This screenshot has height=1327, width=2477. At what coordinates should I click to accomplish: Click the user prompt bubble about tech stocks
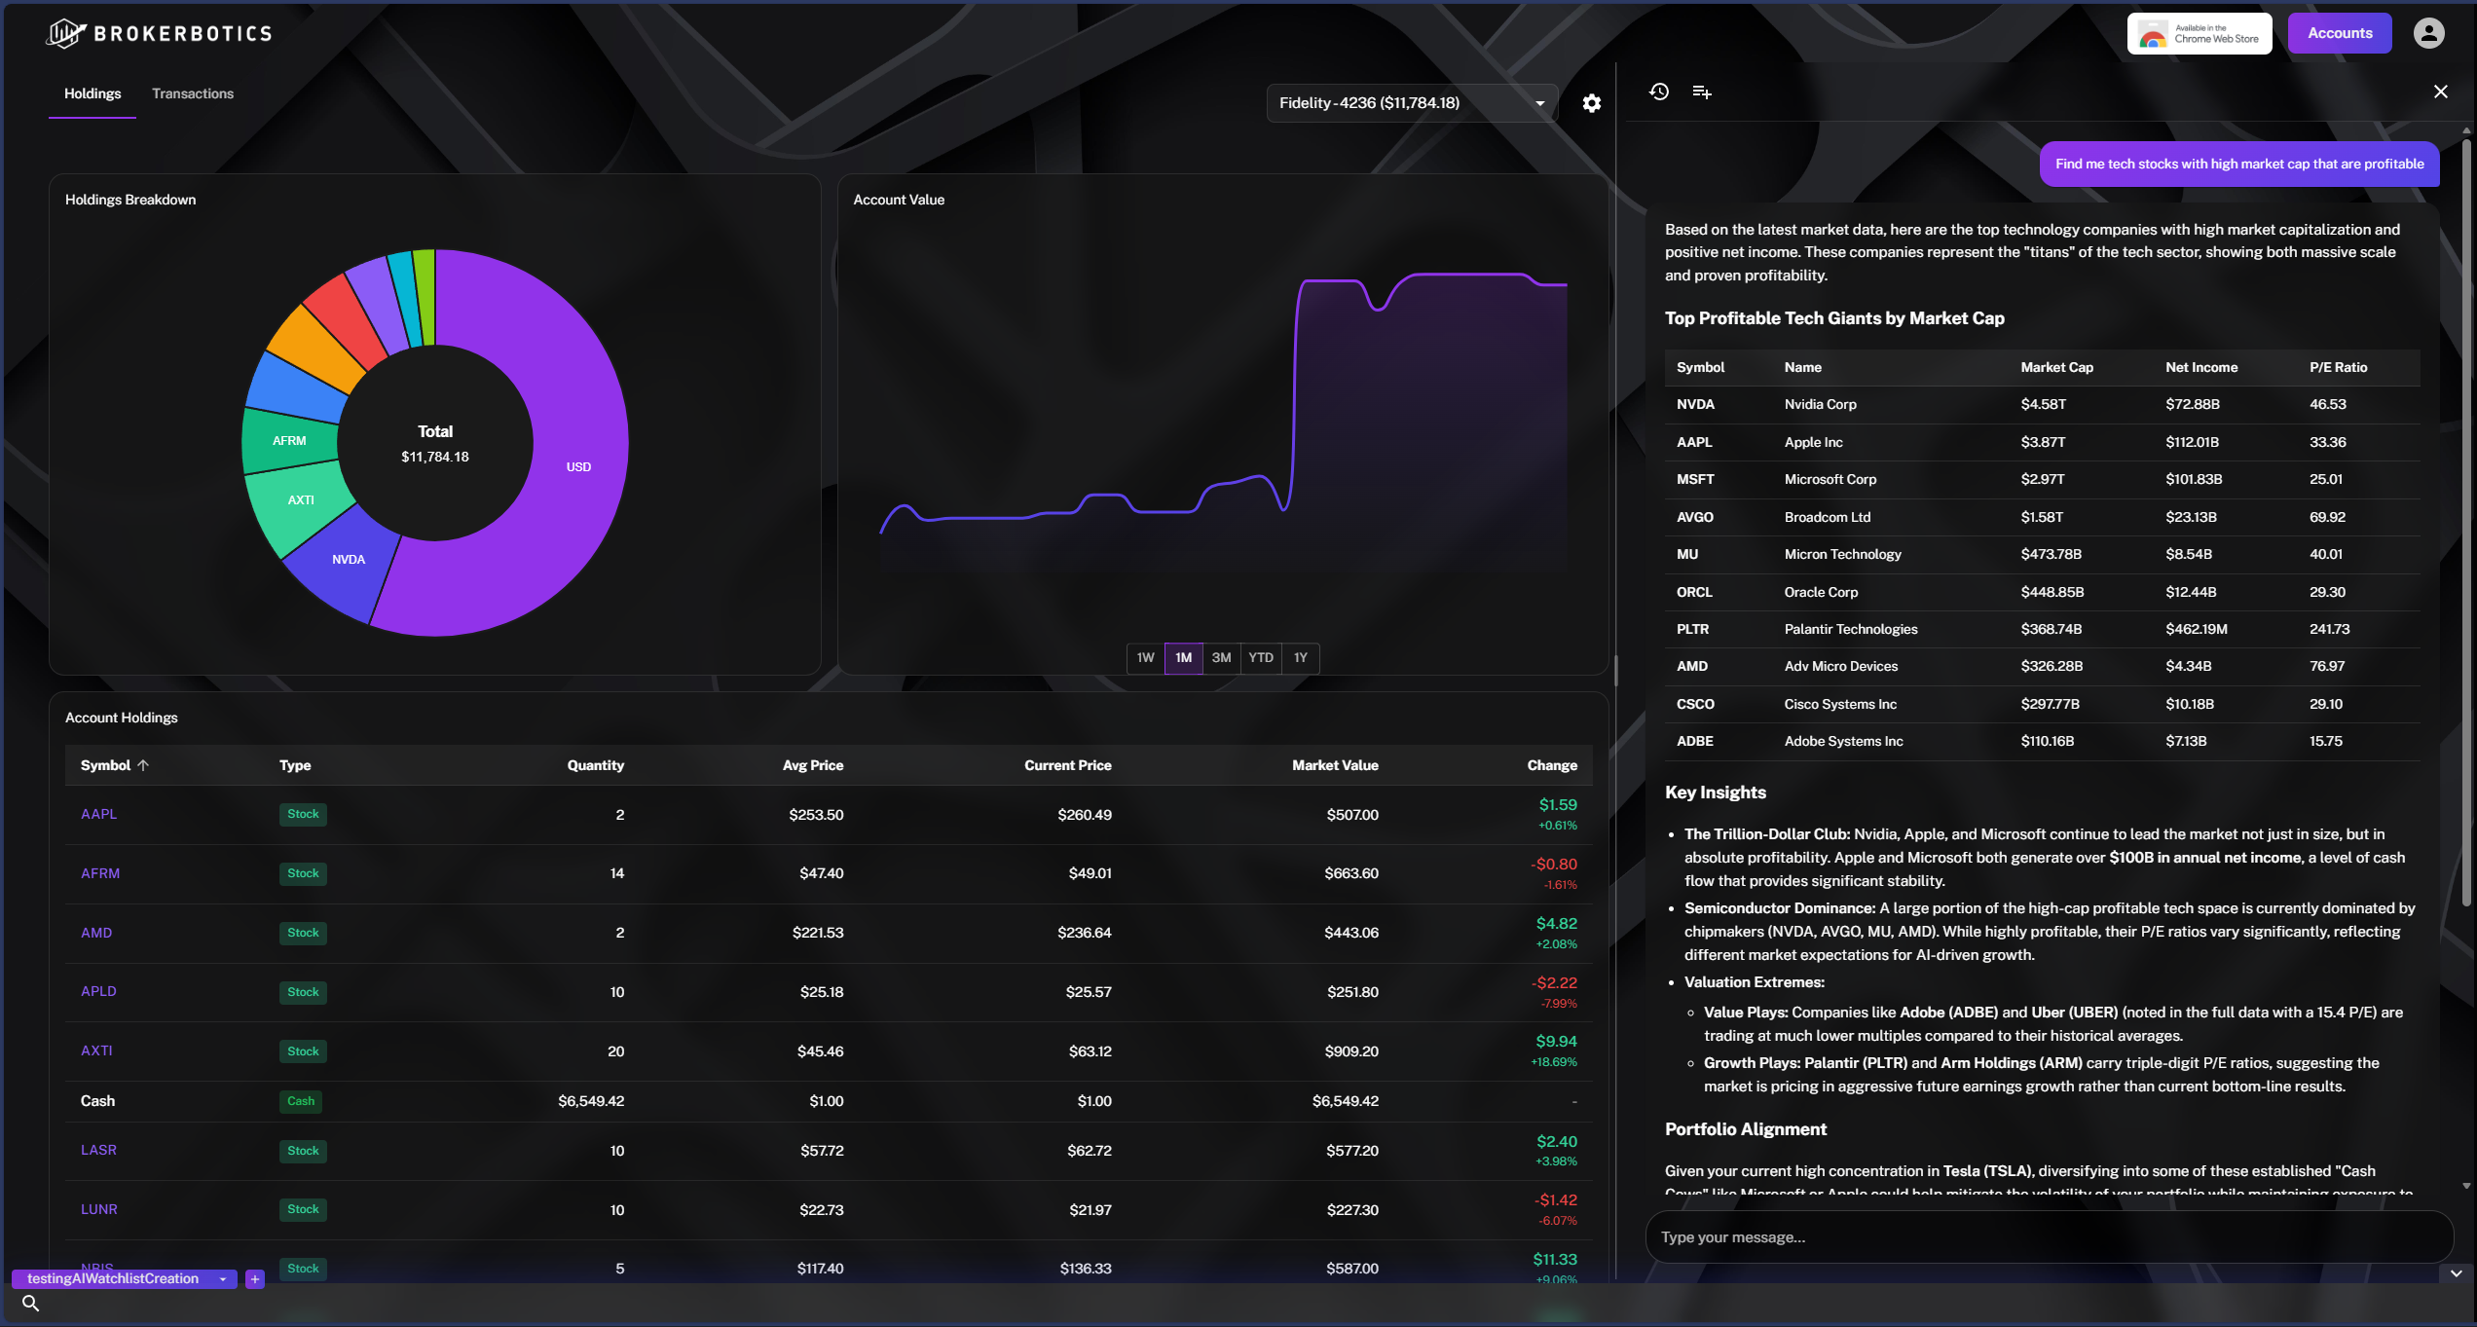(2239, 164)
